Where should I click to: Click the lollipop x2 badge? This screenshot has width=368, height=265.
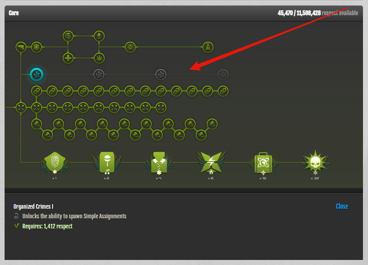(107, 164)
